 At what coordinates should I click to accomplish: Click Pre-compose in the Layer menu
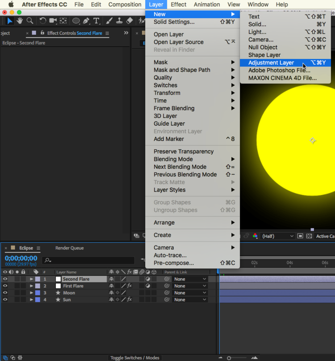(x=174, y=263)
